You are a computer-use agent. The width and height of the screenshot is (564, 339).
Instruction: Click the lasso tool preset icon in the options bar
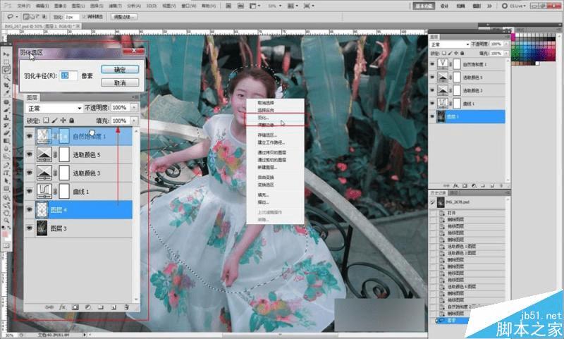pos(11,17)
